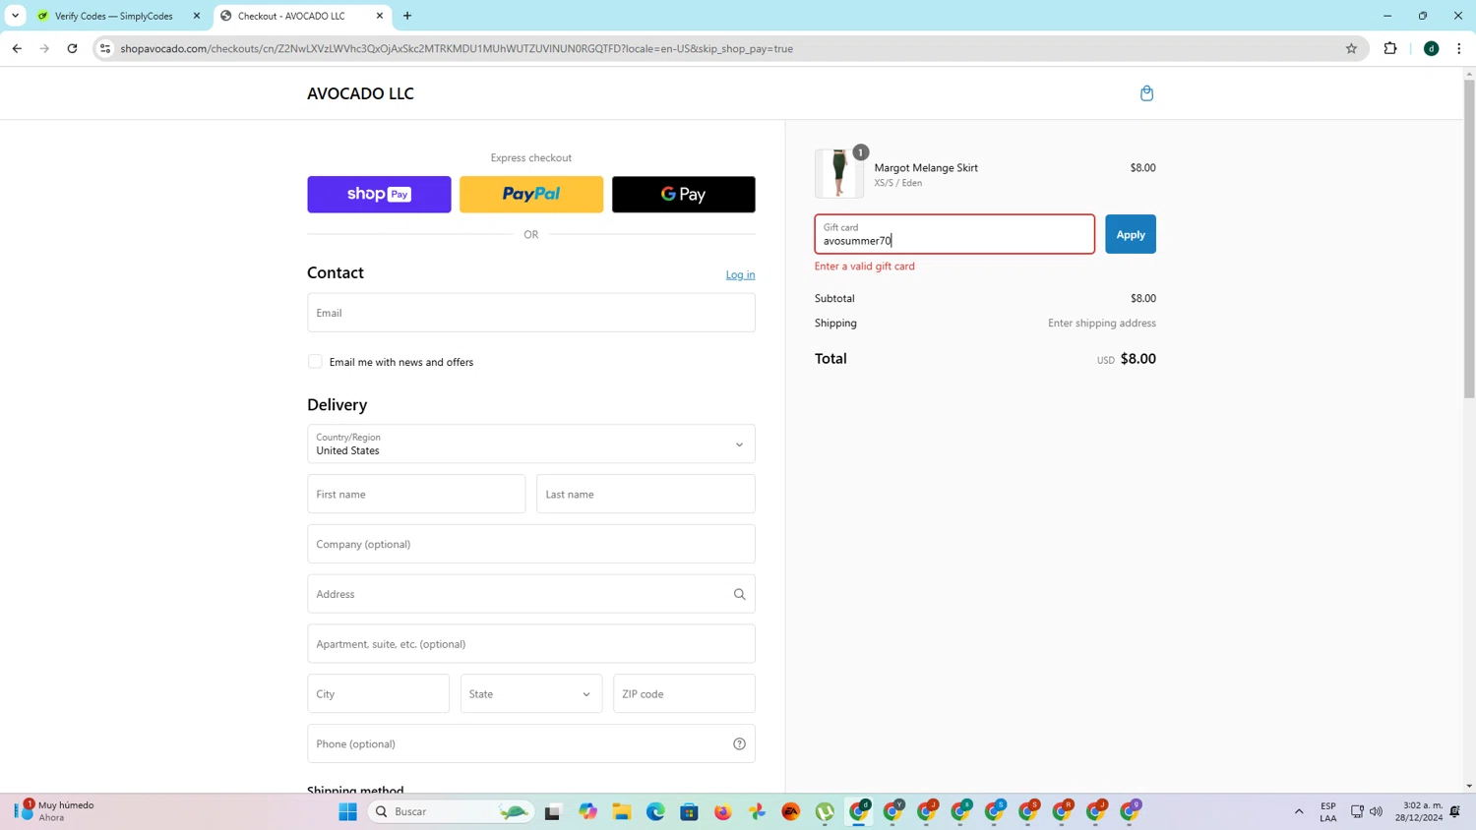This screenshot has height=830, width=1476.
Task: Click the address bar URL
Action: (x=457, y=48)
